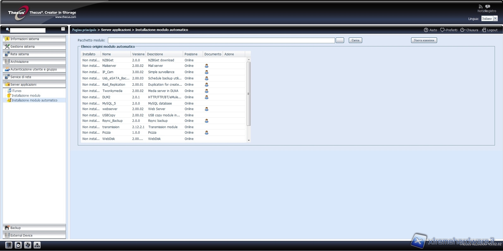Open the fan status icon
Image resolution: width=503 pixels, height=251 pixels.
[x=27, y=245]
